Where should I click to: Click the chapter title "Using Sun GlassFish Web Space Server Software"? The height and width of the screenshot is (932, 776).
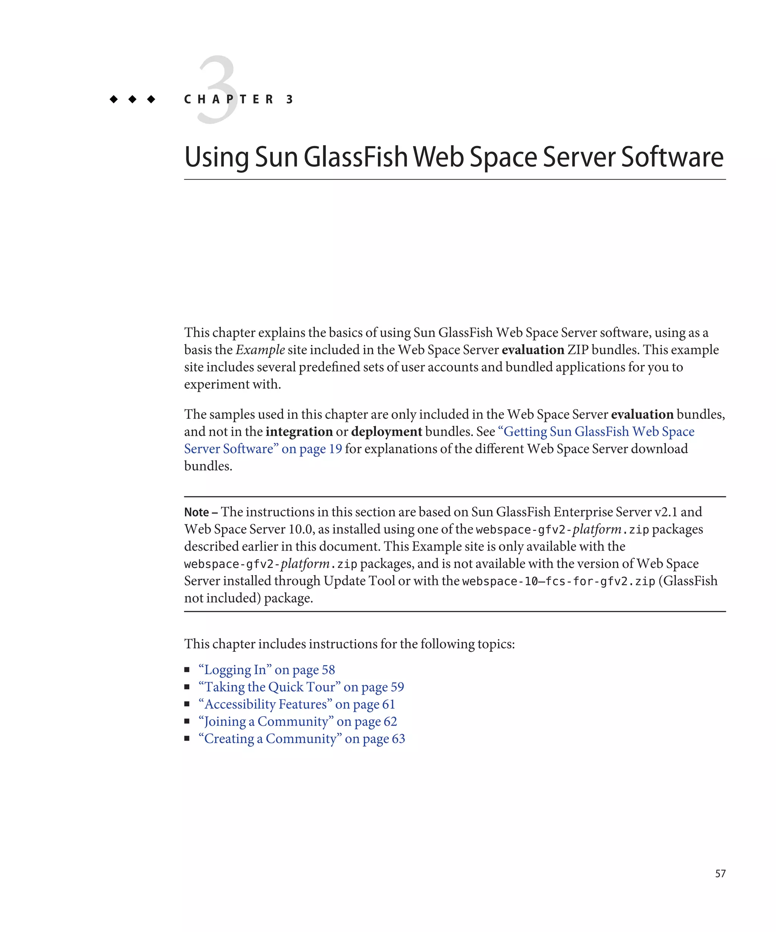[454, 157]
